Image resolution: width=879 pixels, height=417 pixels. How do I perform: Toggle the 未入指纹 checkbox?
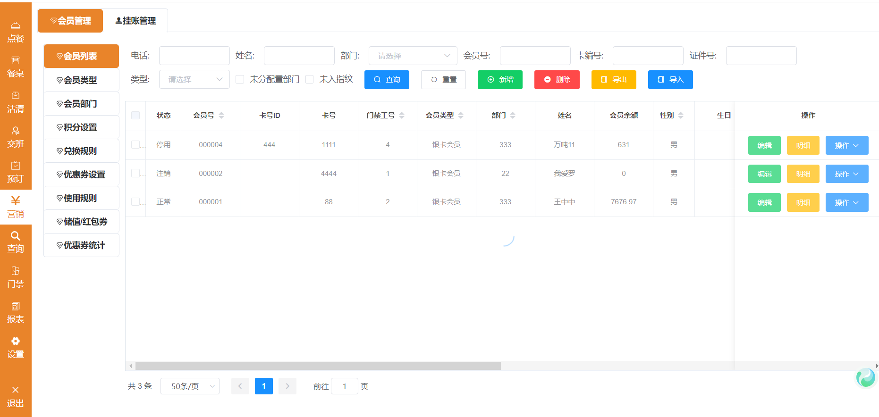[x=310, y=79]
